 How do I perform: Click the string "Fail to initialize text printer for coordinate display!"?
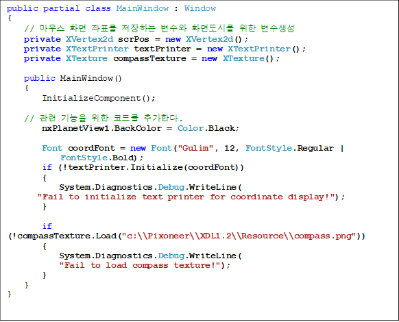186,197
